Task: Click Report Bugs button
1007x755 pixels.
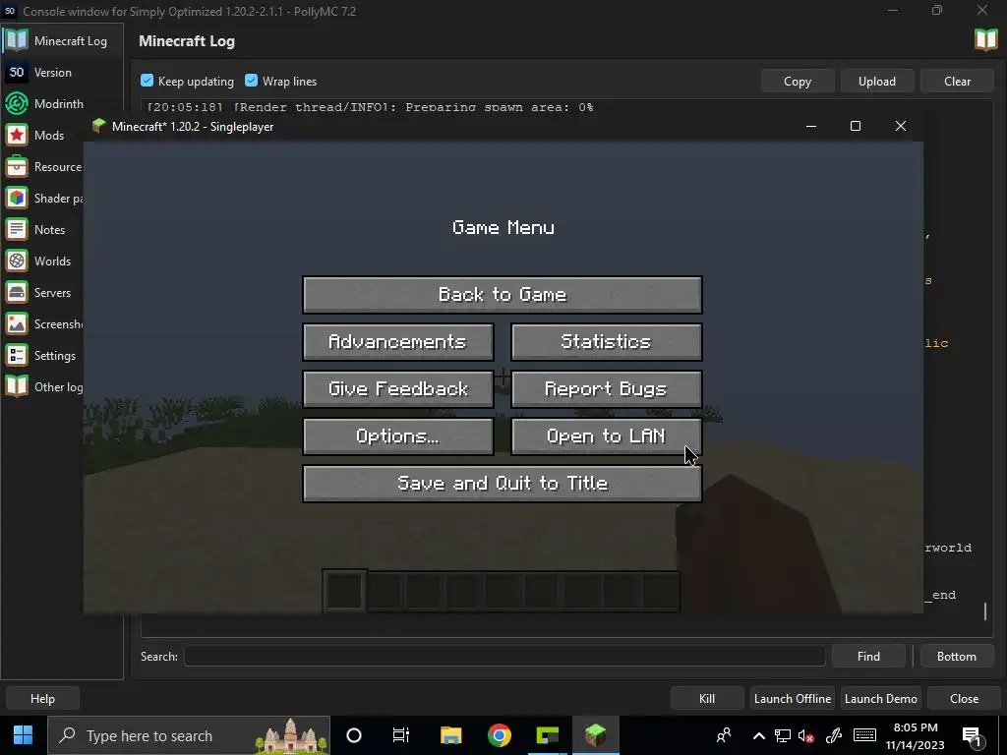Action: [606, 389]
